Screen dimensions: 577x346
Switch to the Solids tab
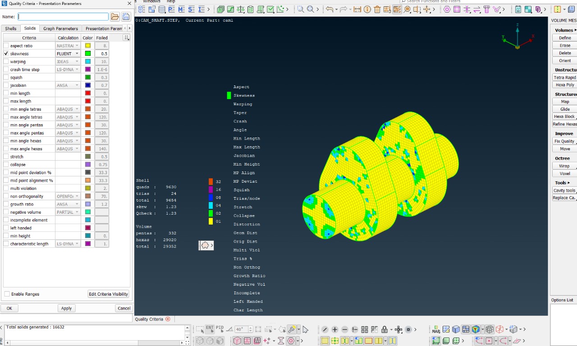point(30,28)
